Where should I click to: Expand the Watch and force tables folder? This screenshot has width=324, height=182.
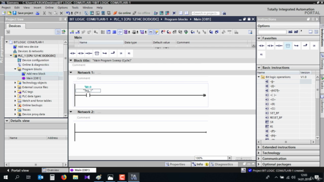[15, 101]
